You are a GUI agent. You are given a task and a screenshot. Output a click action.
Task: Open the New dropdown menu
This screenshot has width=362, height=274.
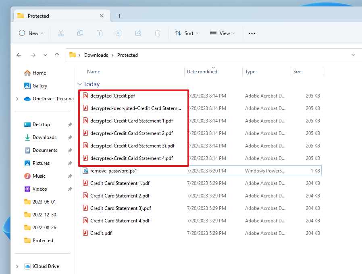tap(31, 33)
